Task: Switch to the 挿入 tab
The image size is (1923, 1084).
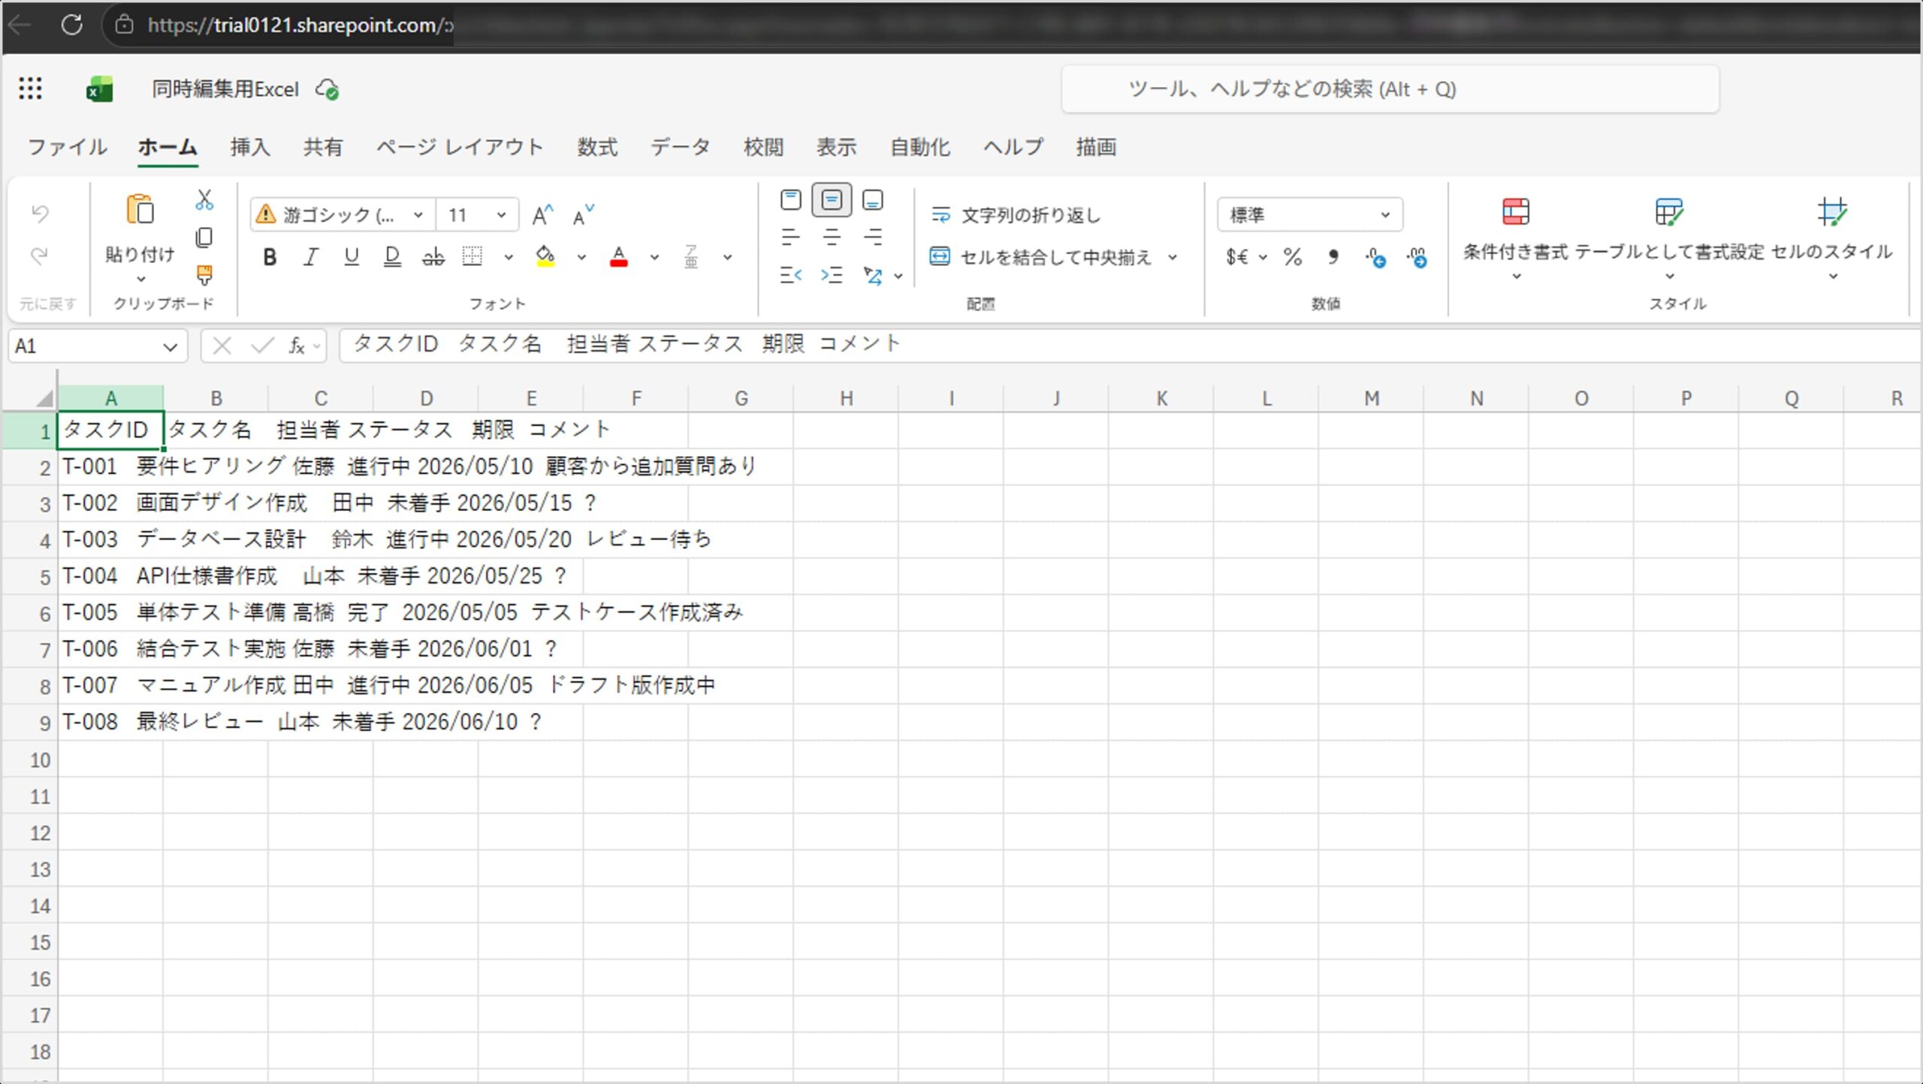Action: [249, 147]
